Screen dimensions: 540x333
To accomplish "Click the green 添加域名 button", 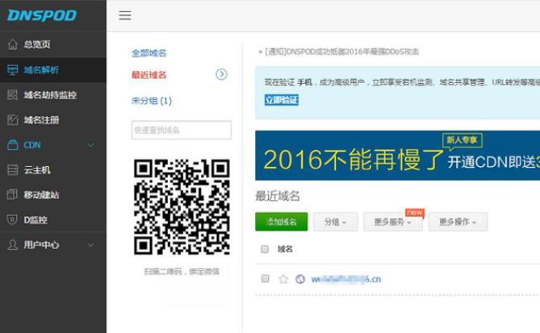I will [282, 222].
